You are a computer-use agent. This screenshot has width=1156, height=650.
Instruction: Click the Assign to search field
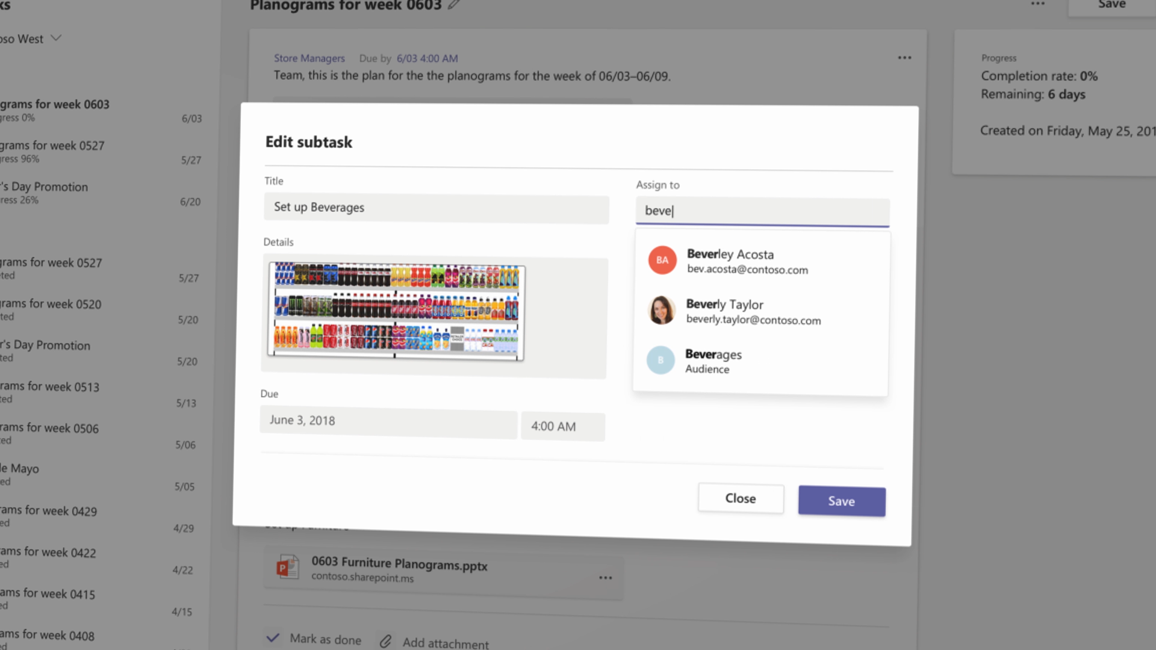click(x=762, y=212)
